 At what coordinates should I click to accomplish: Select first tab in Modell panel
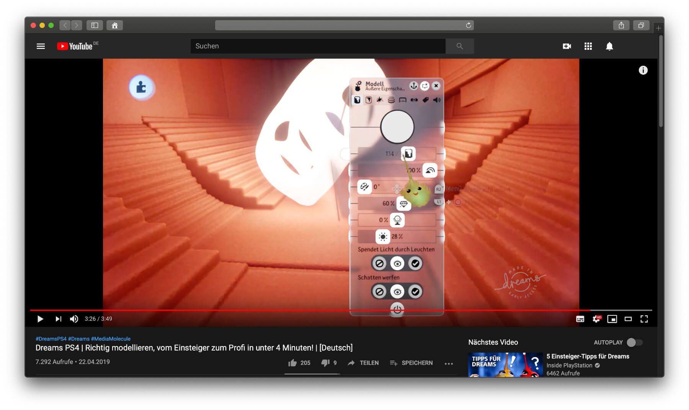tap(357, 100)
